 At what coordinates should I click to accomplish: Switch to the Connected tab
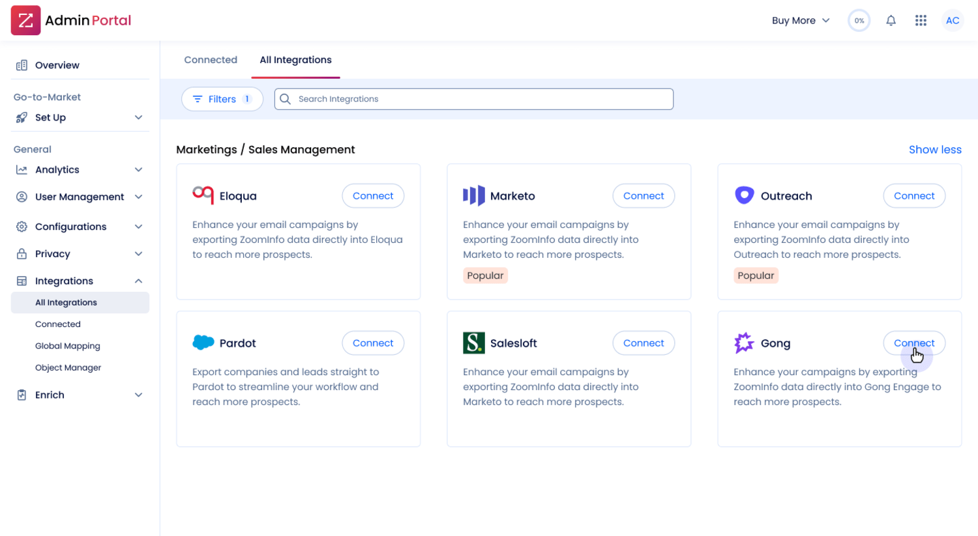pyautogui.click(x=211, y=60)
